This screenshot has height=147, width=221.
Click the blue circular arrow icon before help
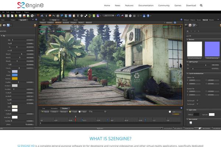click(x=144, y=16)
